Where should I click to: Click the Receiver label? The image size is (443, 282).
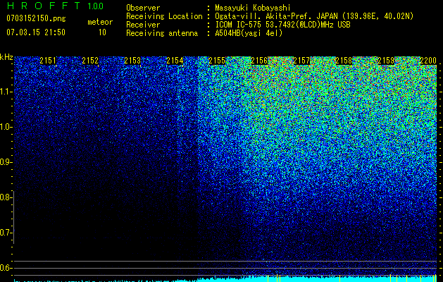(x=143, y=25)
